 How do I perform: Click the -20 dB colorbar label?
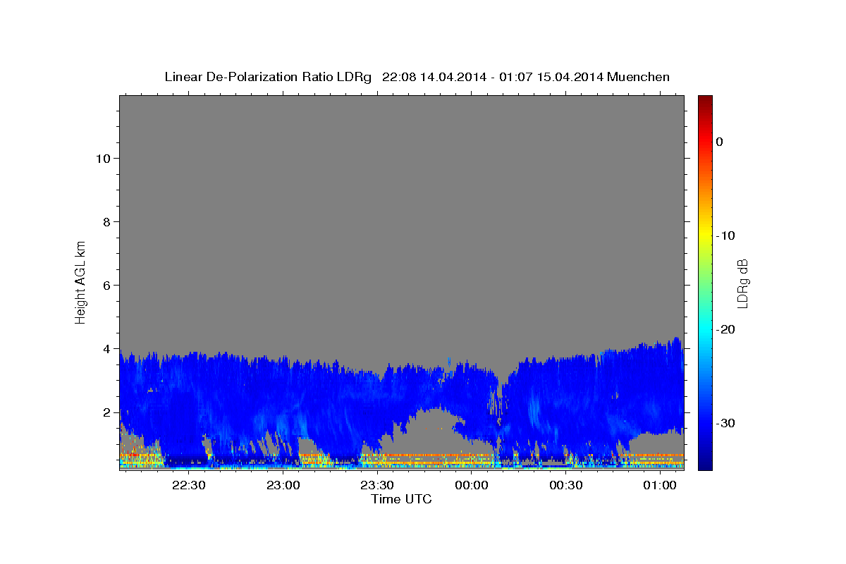pos(726,329)
